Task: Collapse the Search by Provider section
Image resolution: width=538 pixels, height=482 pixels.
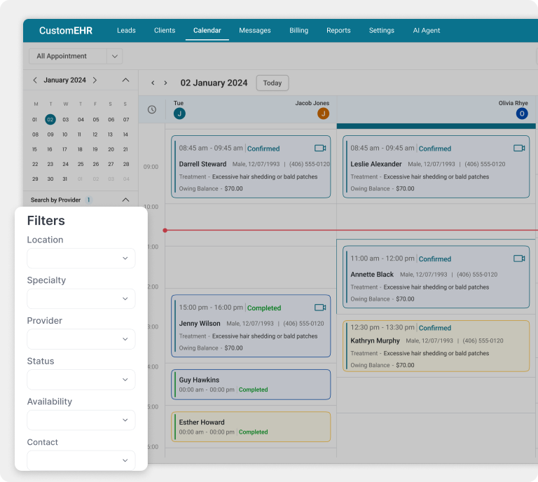Action: coord(125,200)
